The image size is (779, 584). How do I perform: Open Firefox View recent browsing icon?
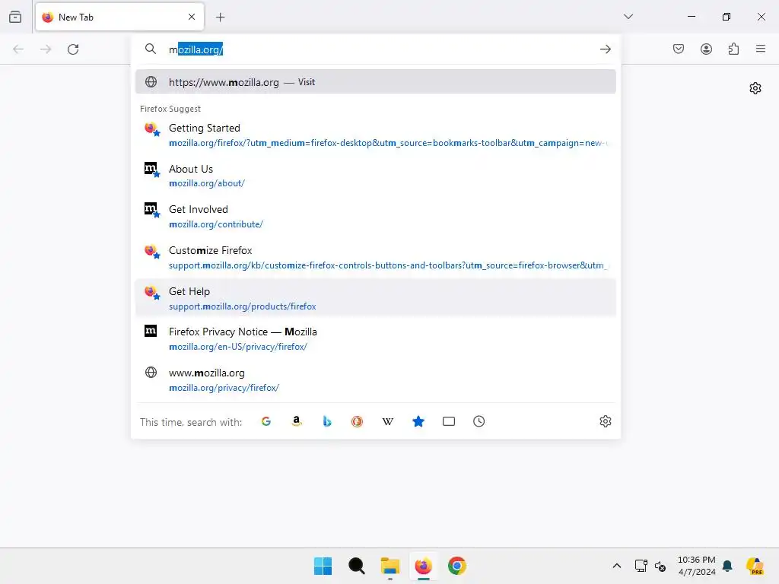(x=15, y=17)
